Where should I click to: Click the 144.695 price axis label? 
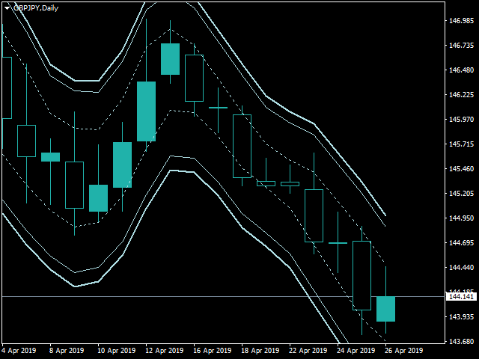point(461,242)
